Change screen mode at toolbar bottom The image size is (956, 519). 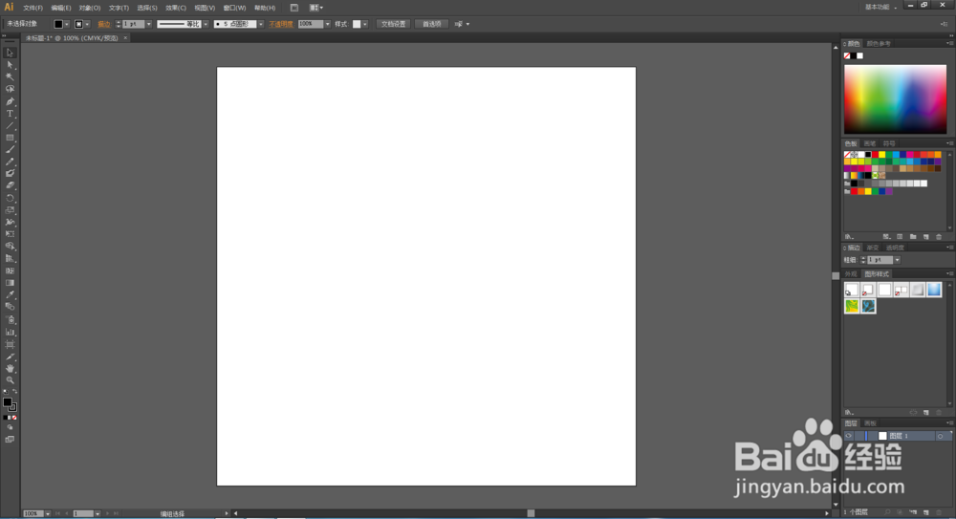10,439
